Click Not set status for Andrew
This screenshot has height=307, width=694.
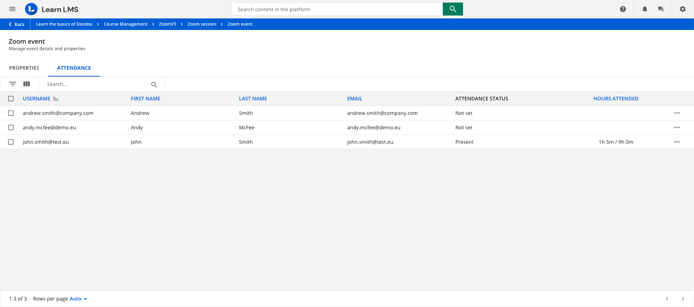coord(464,113)
